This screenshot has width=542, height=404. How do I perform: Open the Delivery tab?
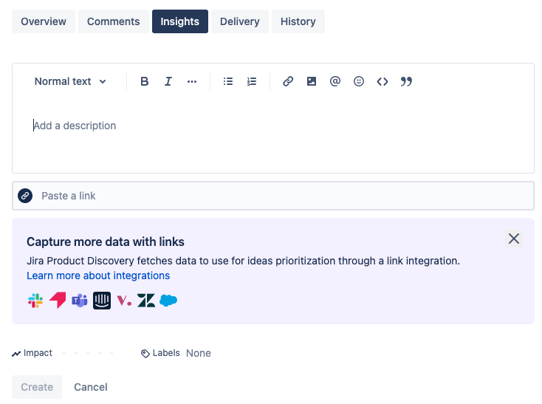coord(239,21)
